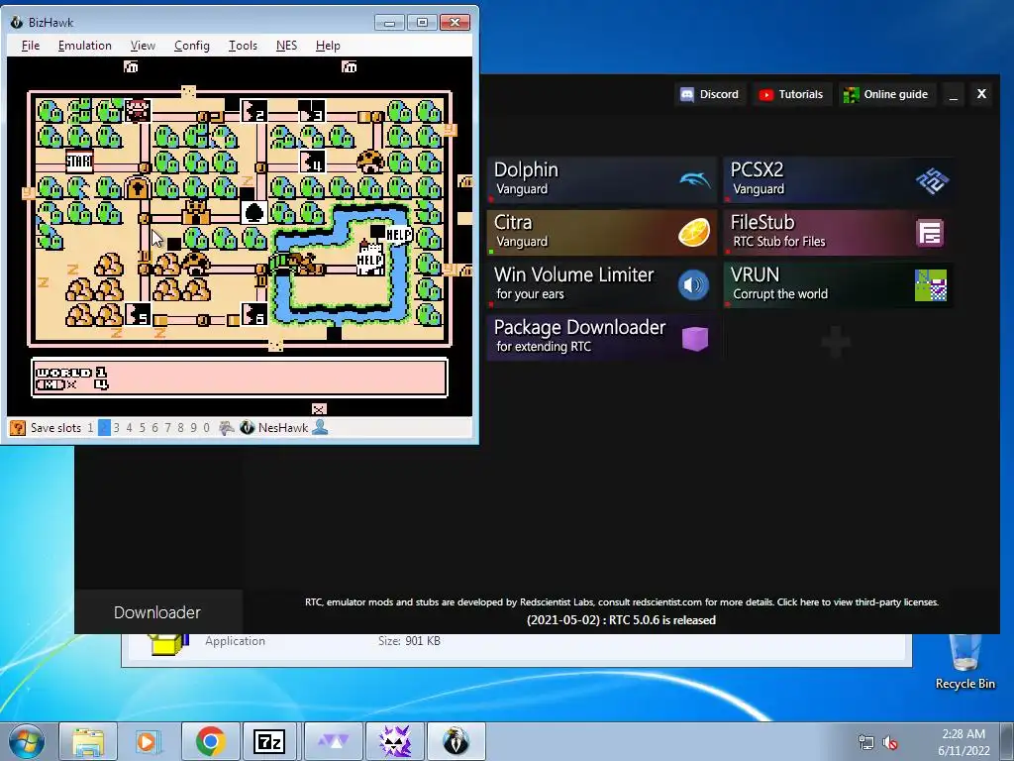Open Package Downloader tile
The width and height of the screenshot is (1014, 761).
[602, 337]
